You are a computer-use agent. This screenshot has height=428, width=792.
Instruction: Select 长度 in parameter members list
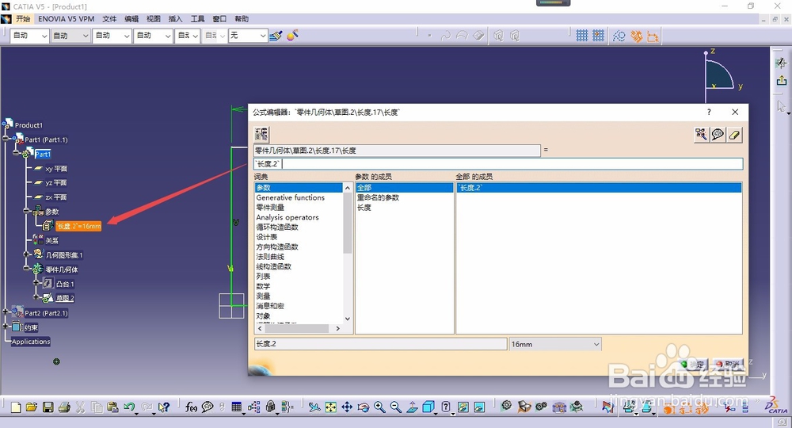[364, 208]
